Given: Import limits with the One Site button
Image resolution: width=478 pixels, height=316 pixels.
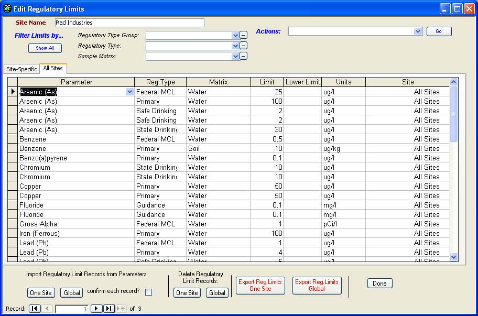Looking at the screenshot, I should 41,293.
